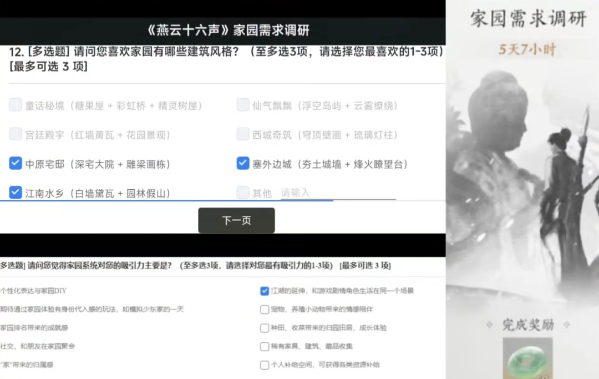Select the 期待通过家园体验有身份代入感的玩法 option text

coord(92,309)
